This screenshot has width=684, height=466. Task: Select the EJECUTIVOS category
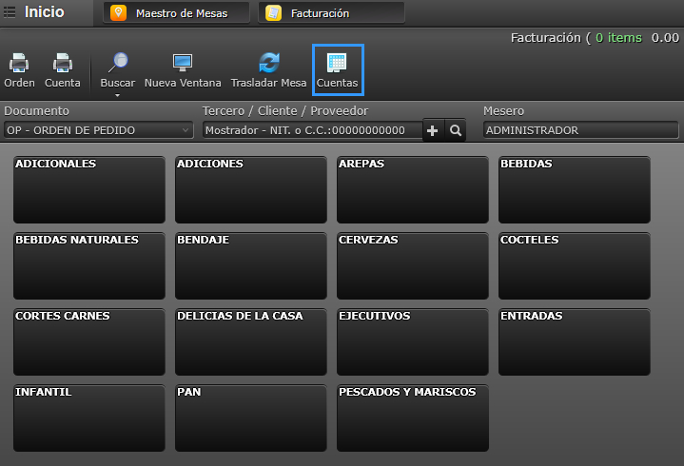pyautogui.click(x=413, y=341)
